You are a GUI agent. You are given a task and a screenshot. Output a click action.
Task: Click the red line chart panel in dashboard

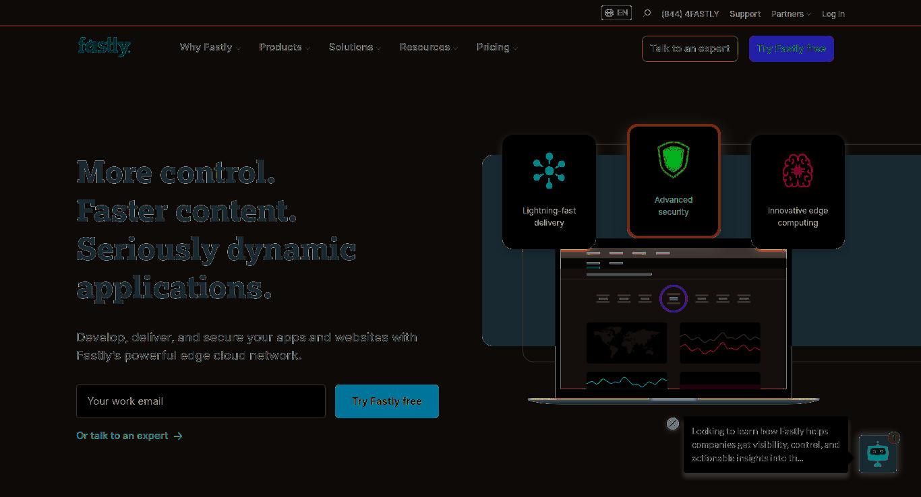coord(720,343)
